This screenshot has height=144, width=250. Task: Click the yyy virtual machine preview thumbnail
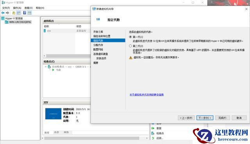pyautogui.click(x=53, y=114)
